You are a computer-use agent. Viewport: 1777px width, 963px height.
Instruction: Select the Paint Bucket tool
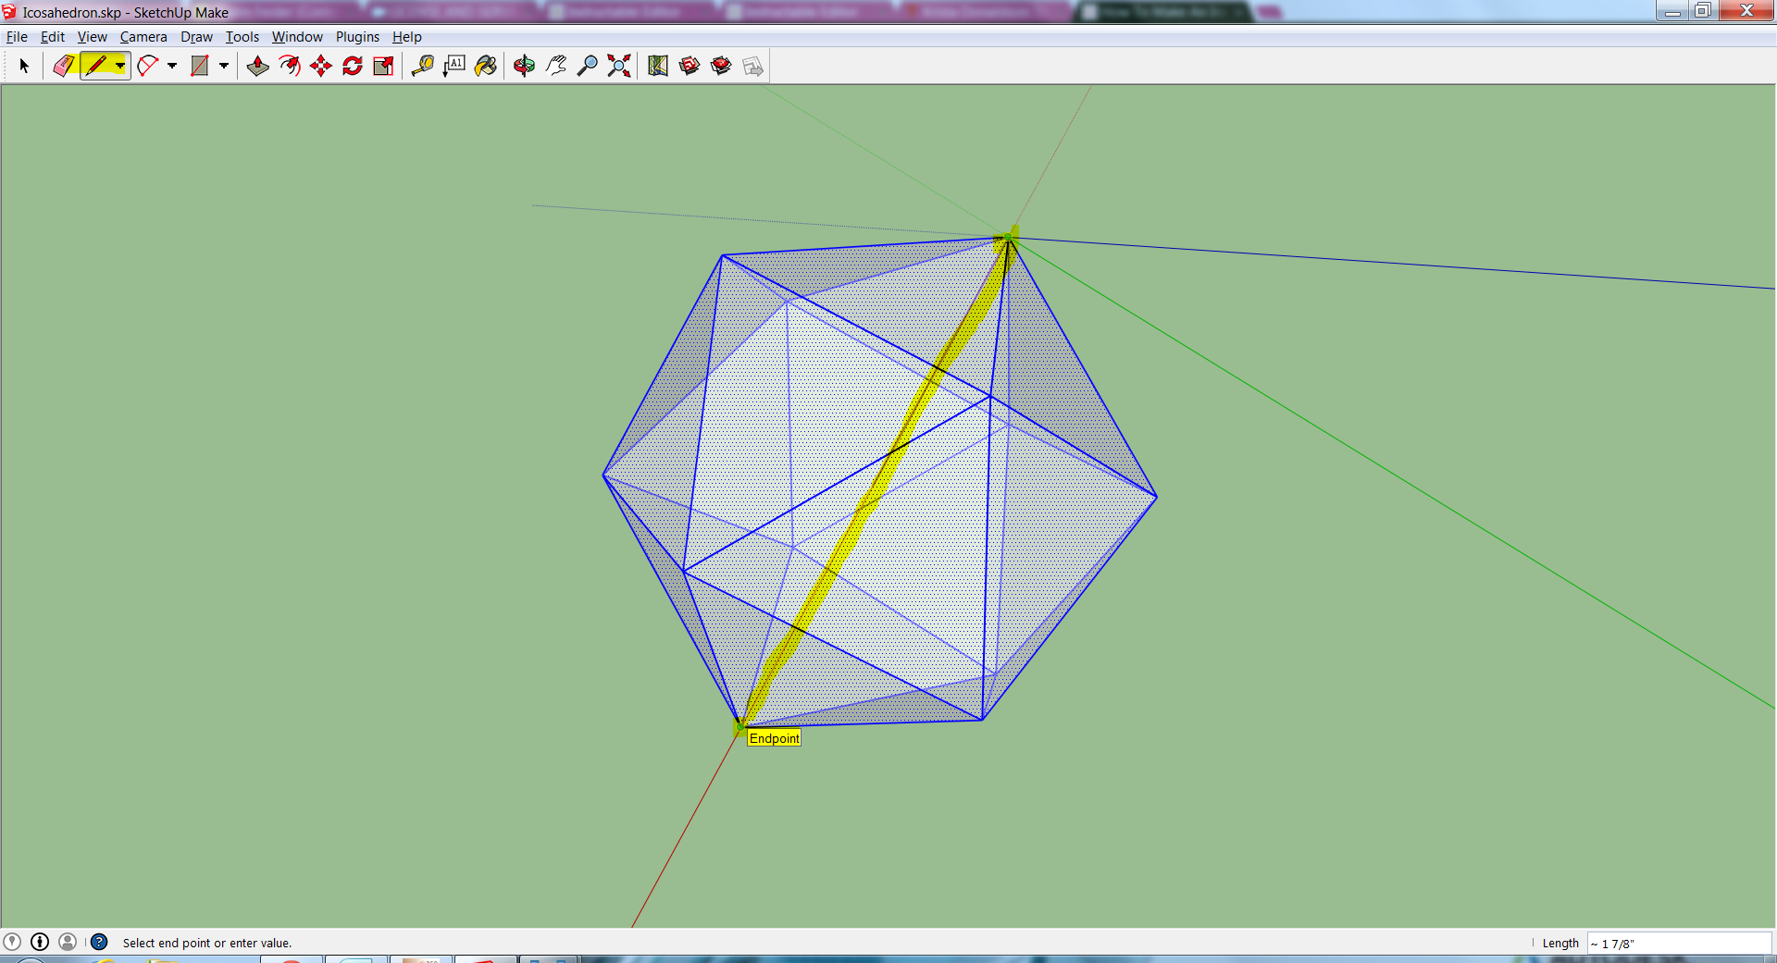pyautogui.click(x=486, y=66)
